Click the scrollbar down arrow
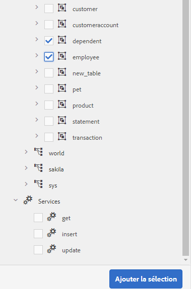This screenshot has width=191, height=289. 185,260
